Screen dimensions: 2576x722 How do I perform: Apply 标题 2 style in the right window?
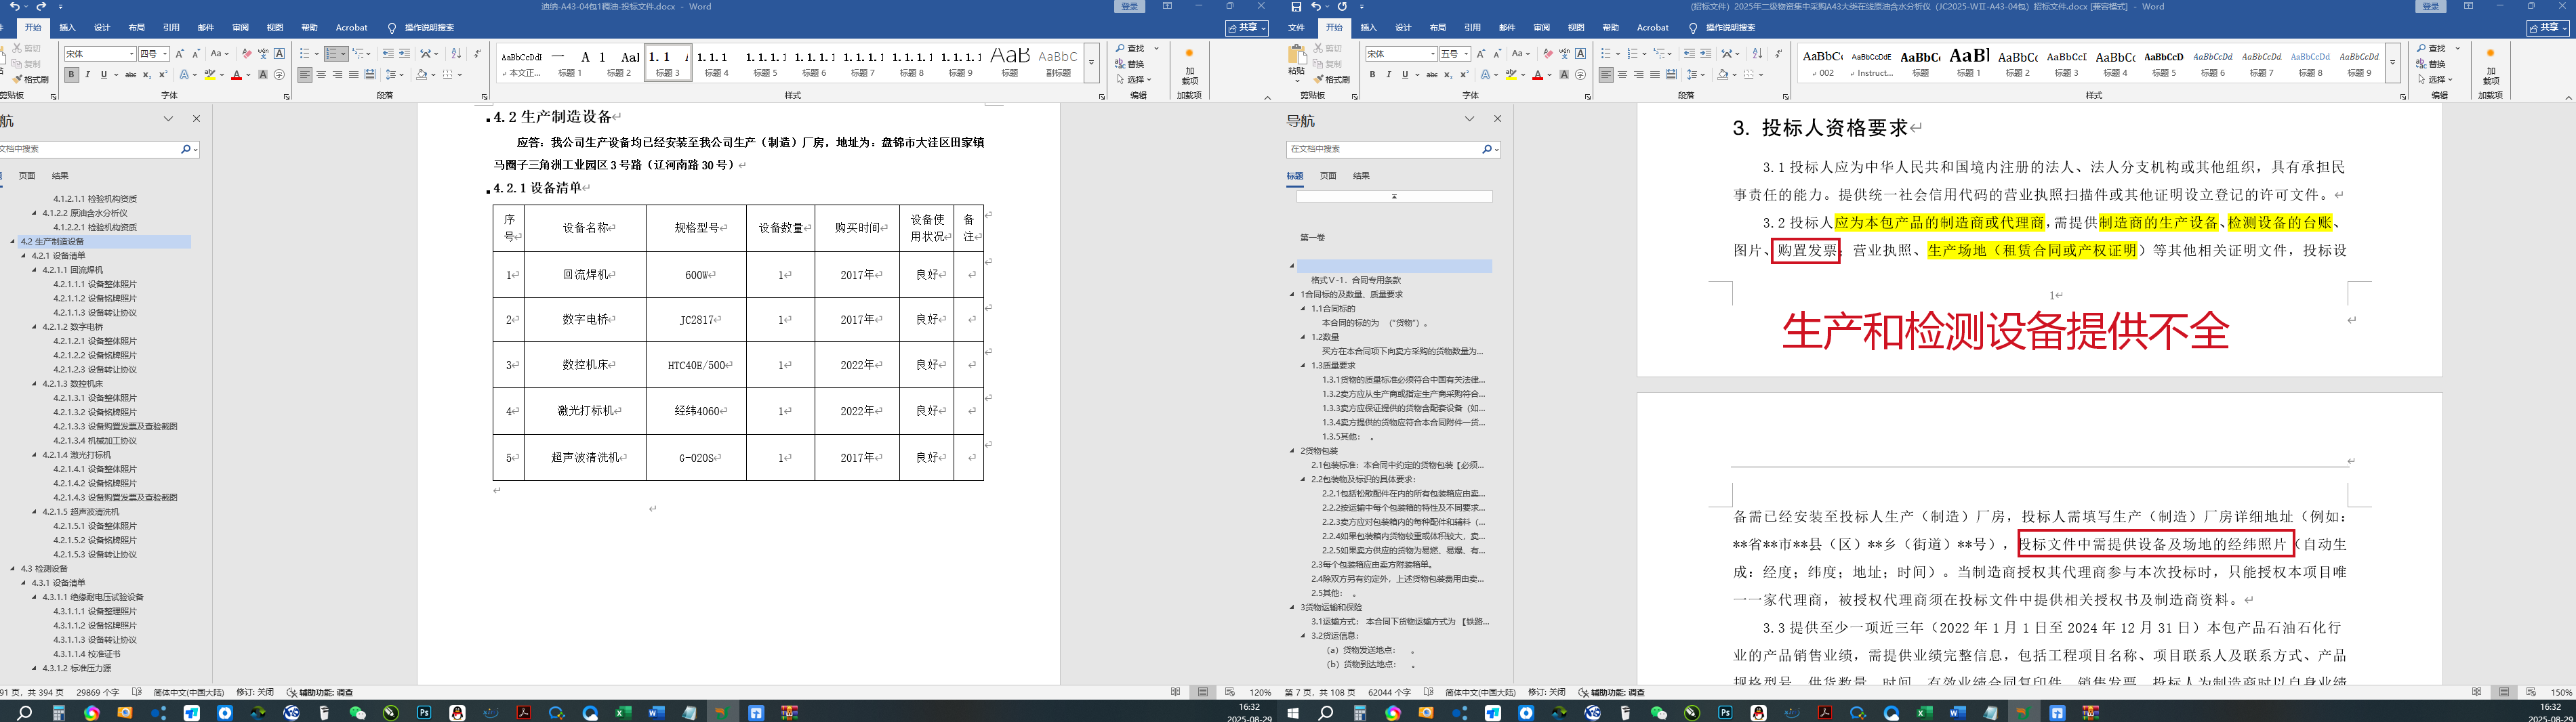tap(2017, 62)
